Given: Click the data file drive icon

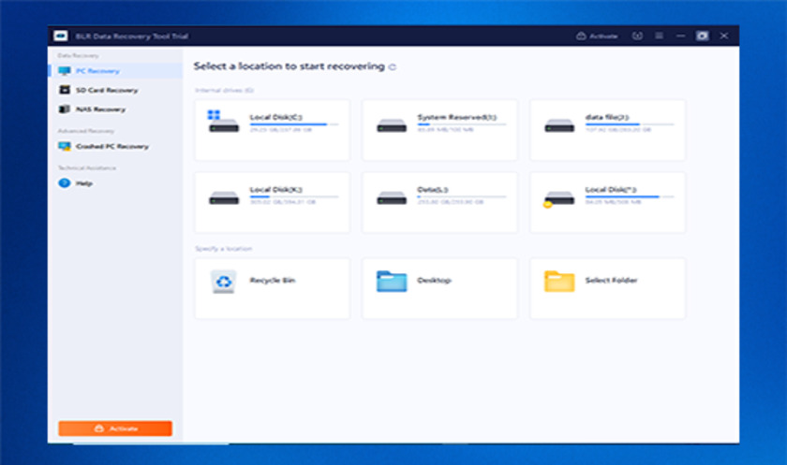Looking at the screenshot, I should [559, 125].
